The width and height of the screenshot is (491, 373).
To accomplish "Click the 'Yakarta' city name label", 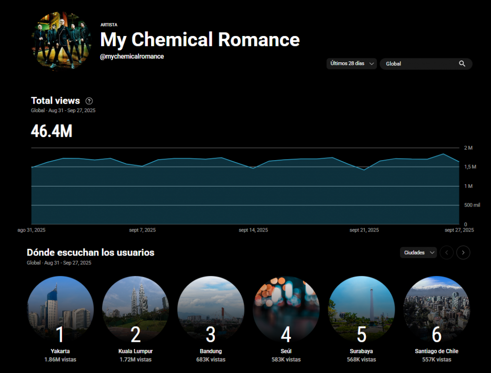I will click(x=60, y=351).
